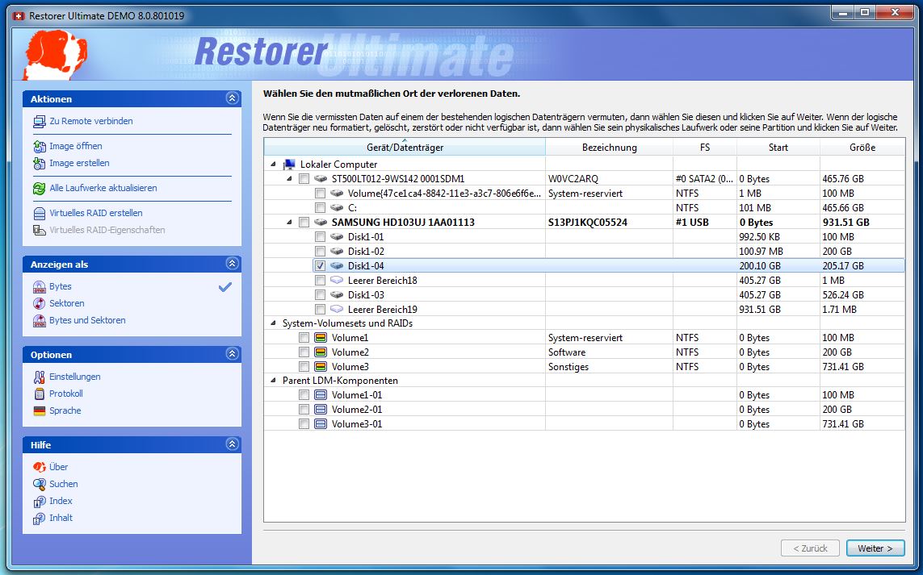Collapse the ST500LT012 drive node

289,179
